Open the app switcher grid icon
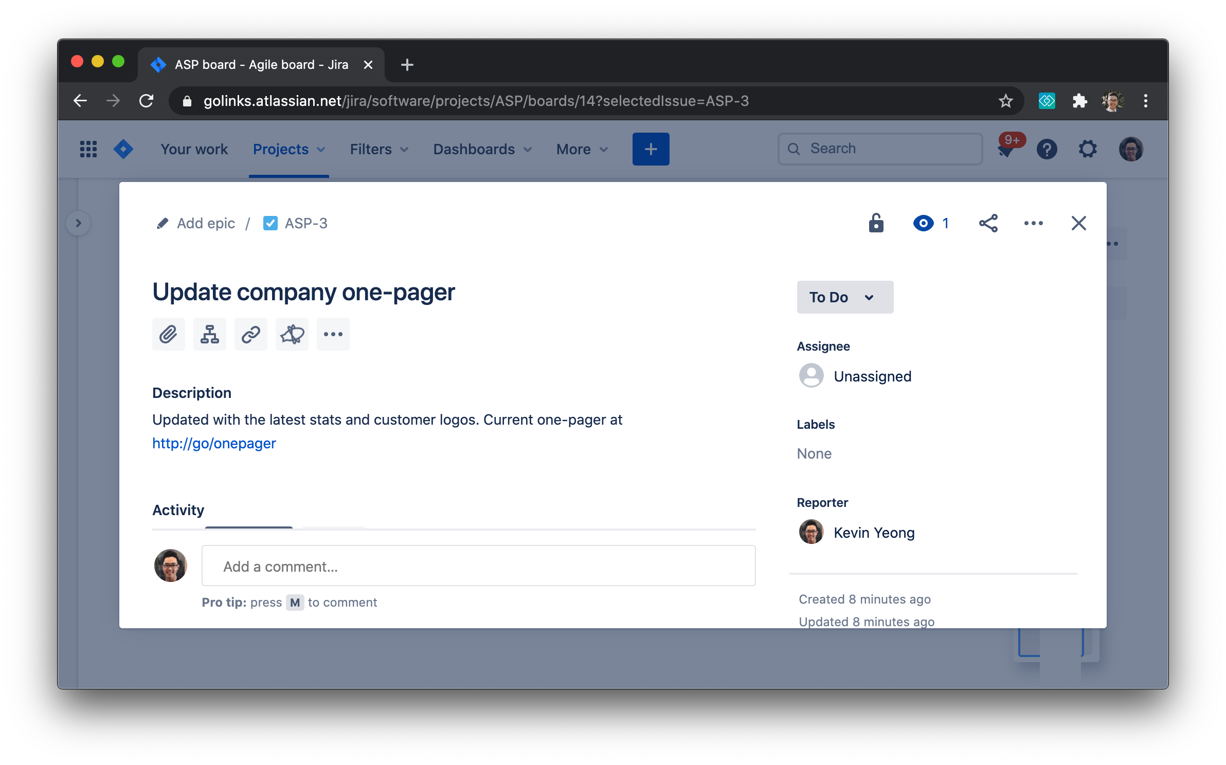The image size is (1226, 765). click(88, 149)
